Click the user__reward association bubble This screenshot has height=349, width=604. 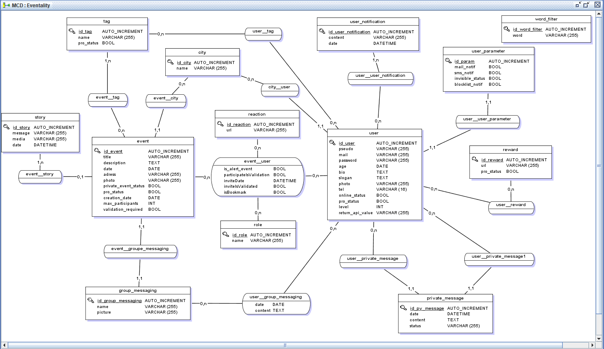click(511, 205)
